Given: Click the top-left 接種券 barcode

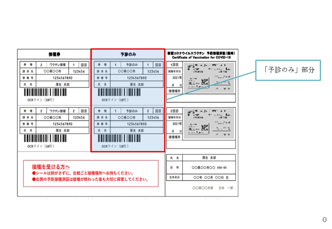Looking at the screenshot, I should point(45,92).
